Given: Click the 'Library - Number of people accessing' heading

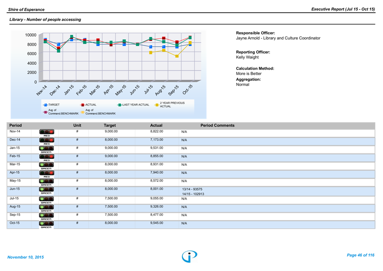Looking at the screenshot, I should click(45, 20).
